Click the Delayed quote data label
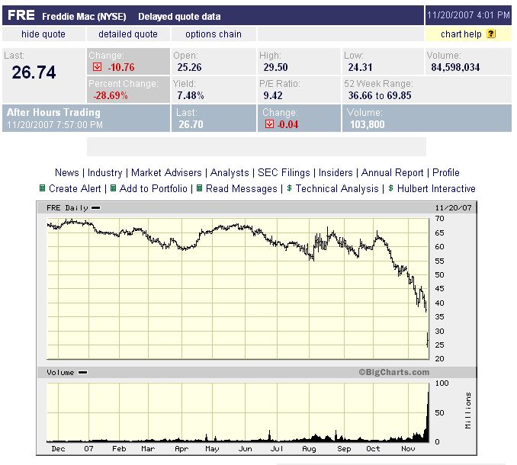 179,17
